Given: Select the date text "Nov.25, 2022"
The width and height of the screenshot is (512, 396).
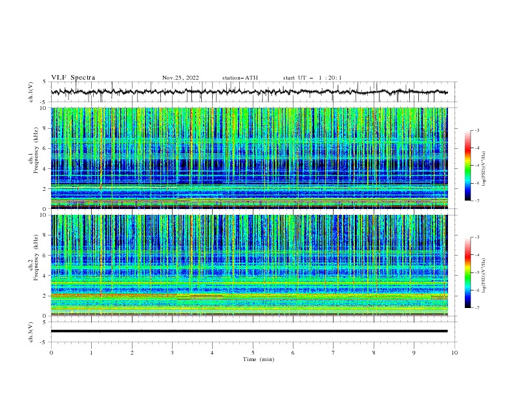Looking at the screenshot, I should pyautogui.click(x=180, y=78).
